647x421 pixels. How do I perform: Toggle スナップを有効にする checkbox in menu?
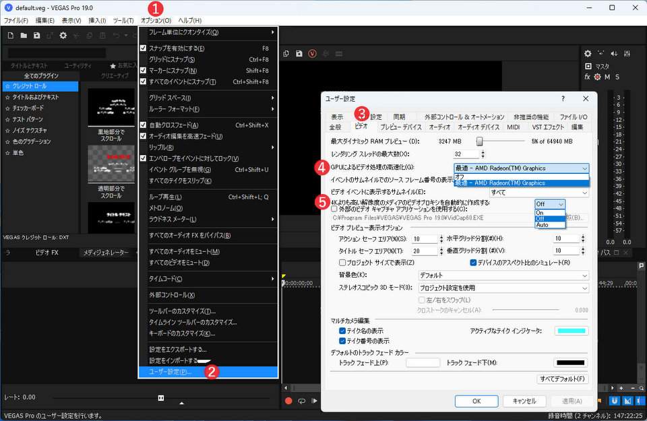tap(143, 48)
